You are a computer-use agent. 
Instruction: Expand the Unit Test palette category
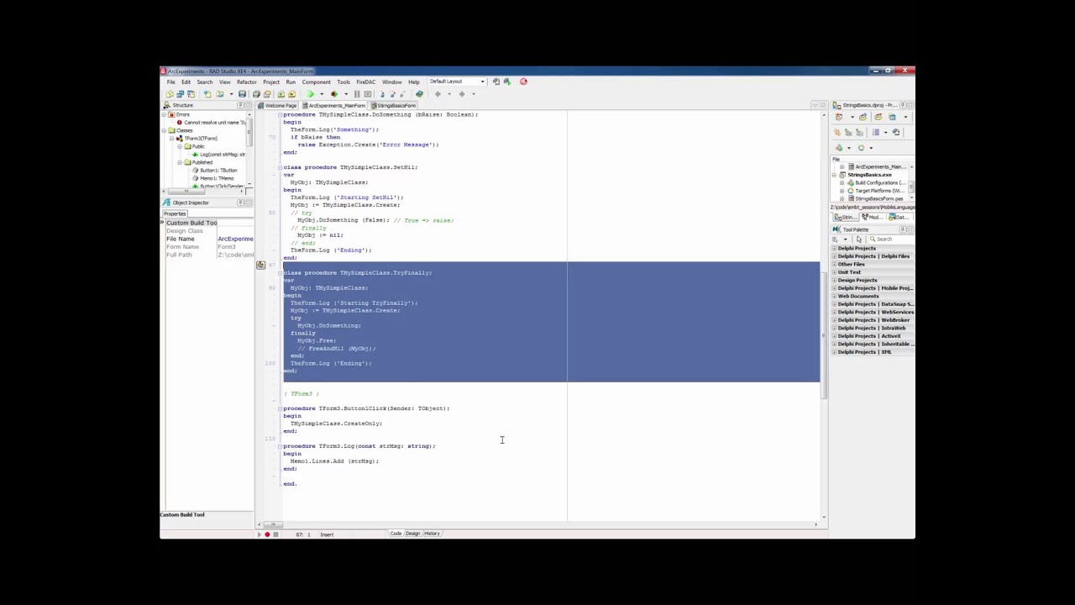(x=834, y=272)
